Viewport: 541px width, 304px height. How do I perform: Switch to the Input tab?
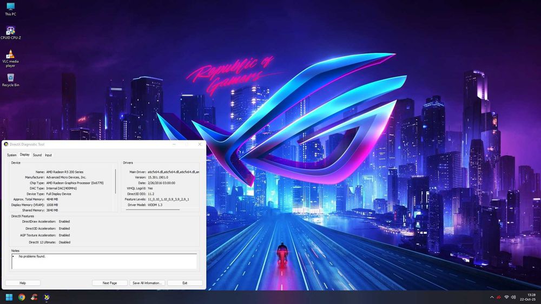tap(48, 155)
